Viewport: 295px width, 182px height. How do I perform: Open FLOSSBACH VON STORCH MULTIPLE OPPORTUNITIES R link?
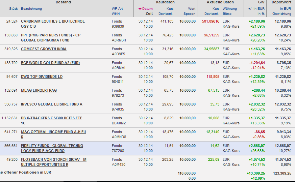click(x=54, y=162)
